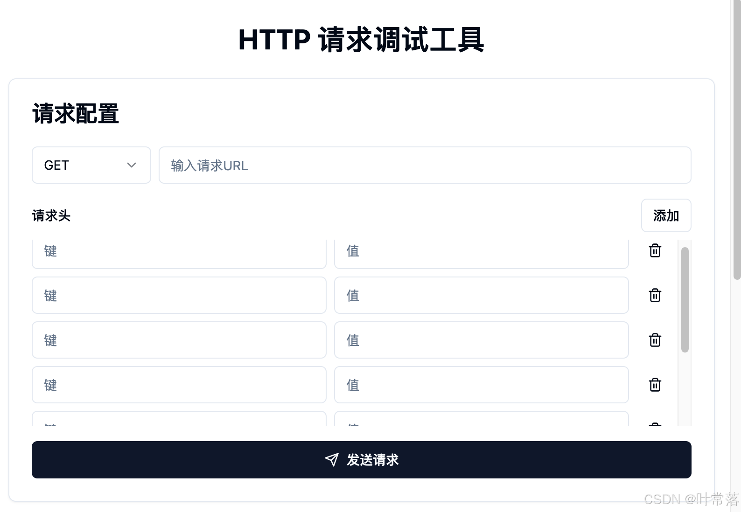Delete the first visible header row via trash icon

tap(655, 250)
